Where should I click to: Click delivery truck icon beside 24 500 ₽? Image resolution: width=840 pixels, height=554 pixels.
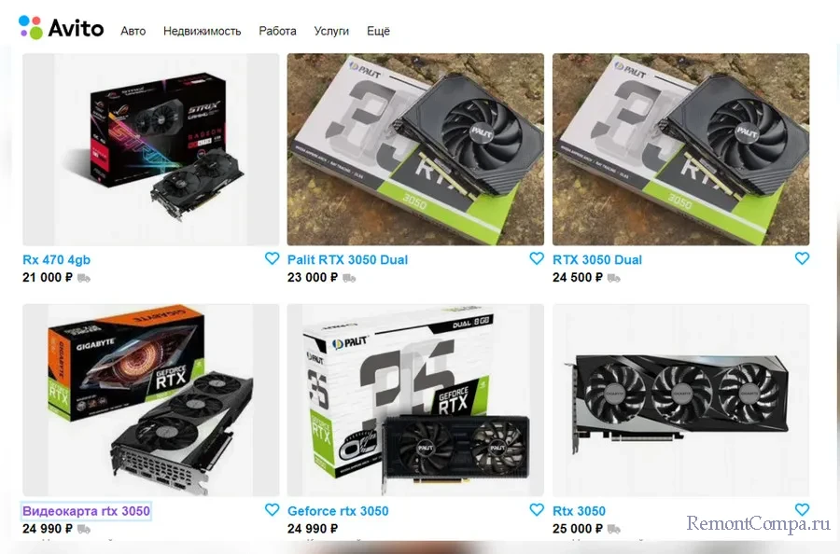click(614, 278)
